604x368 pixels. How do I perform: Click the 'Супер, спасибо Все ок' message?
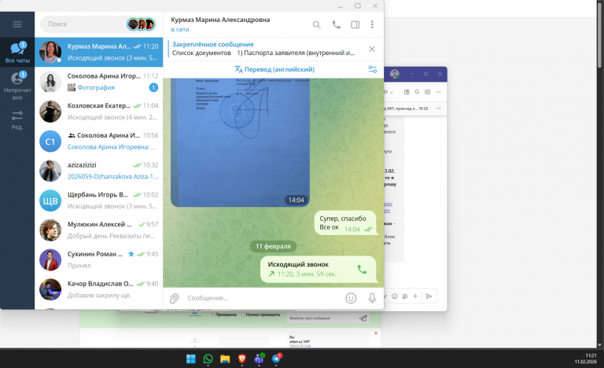point(345,223)
